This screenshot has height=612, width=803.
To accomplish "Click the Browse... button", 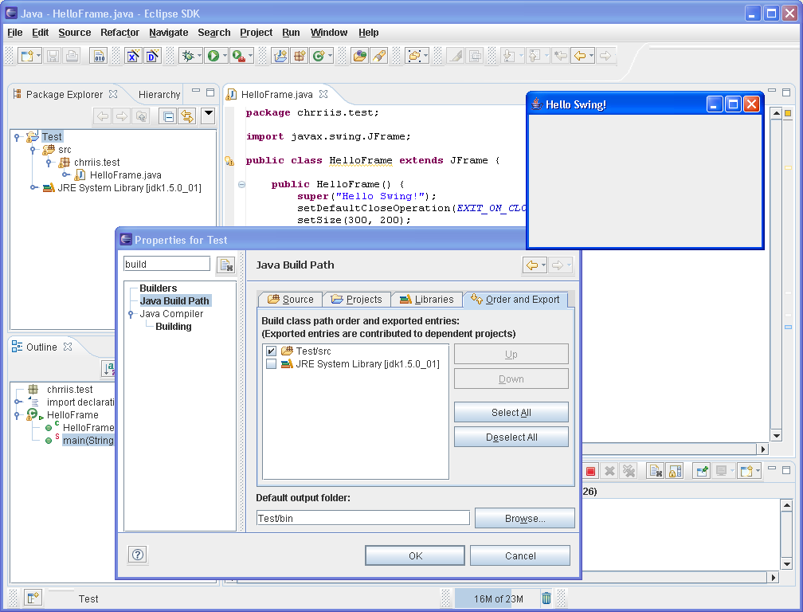I will point(525,518).
